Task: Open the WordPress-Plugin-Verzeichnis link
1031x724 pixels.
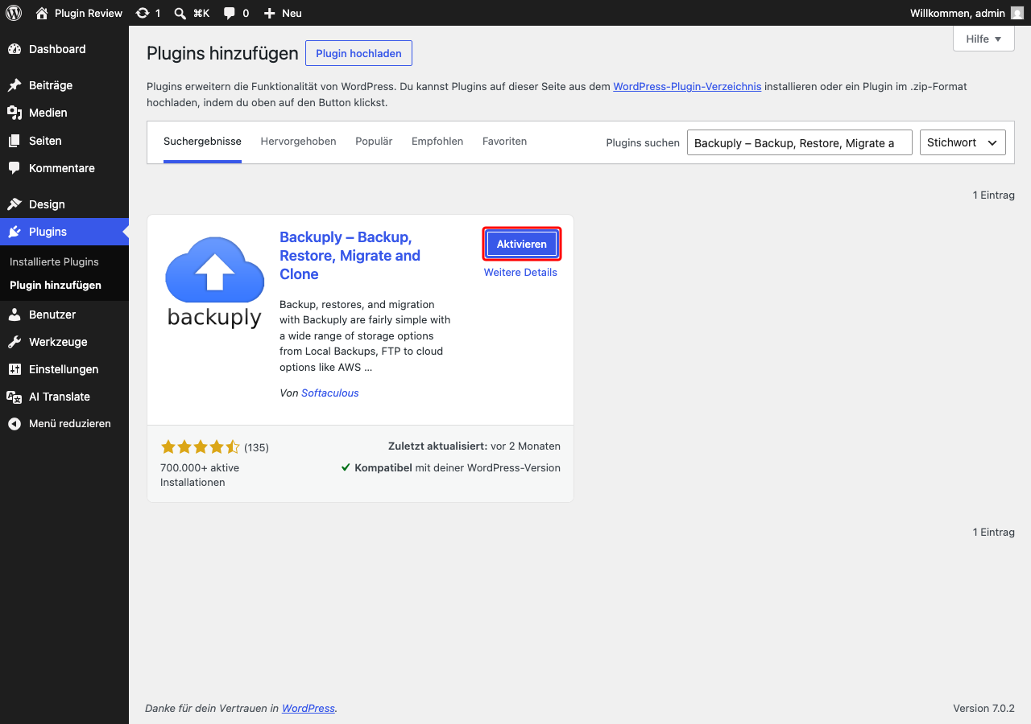Action: [687, 86]
